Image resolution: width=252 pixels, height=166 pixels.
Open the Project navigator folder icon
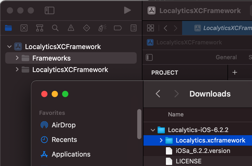8,28
